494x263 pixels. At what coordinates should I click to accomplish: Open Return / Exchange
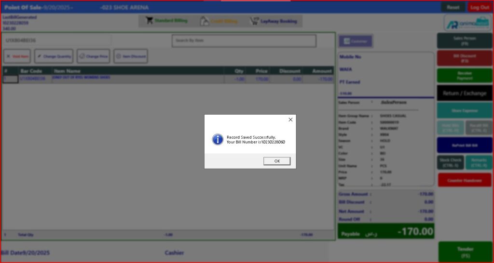click(464, 93)
